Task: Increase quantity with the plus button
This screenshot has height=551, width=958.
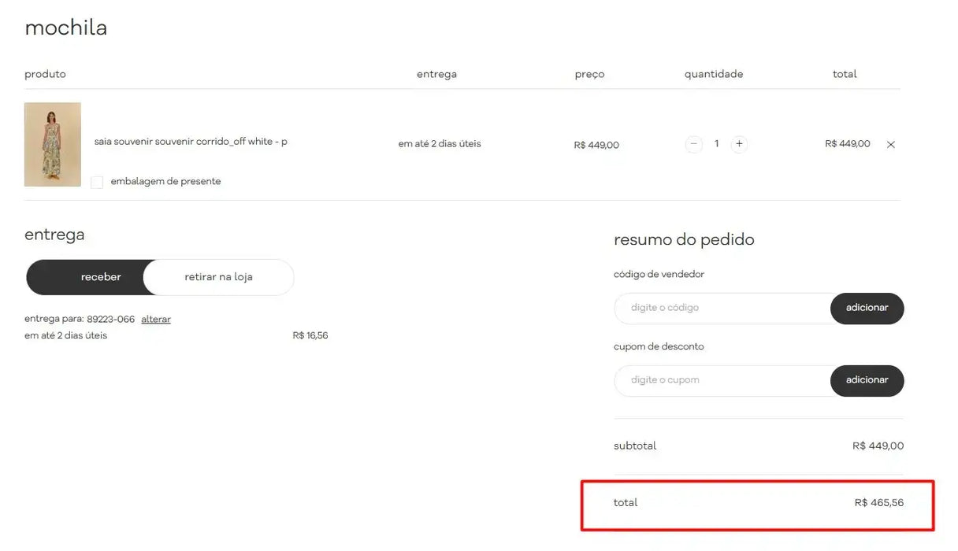Action: click(739, 144)
